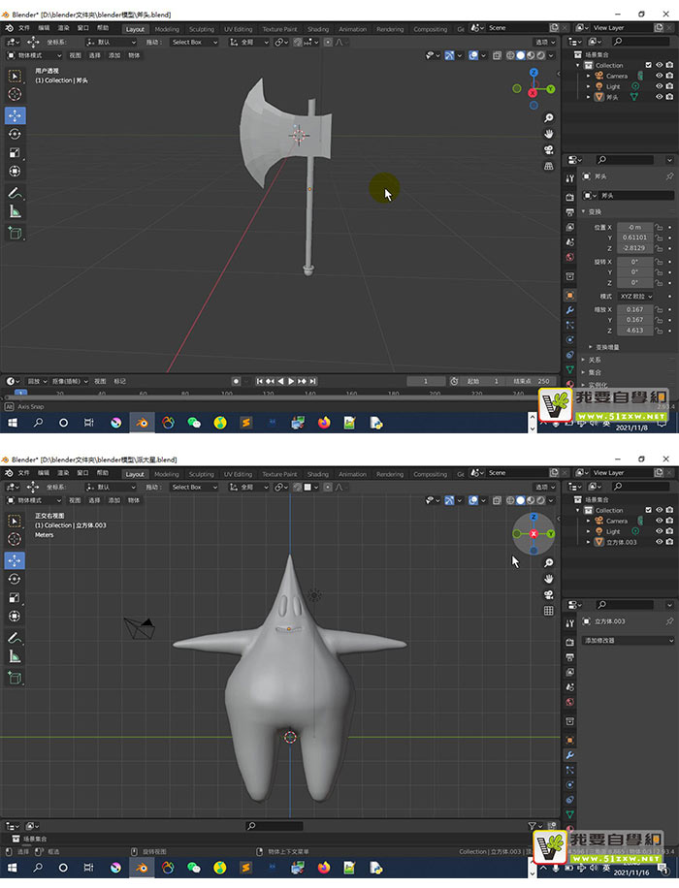Click the camera view icon in 派大星.blend viewport
679x888 pixels.
pyautogui.click(x=549, y=594)
